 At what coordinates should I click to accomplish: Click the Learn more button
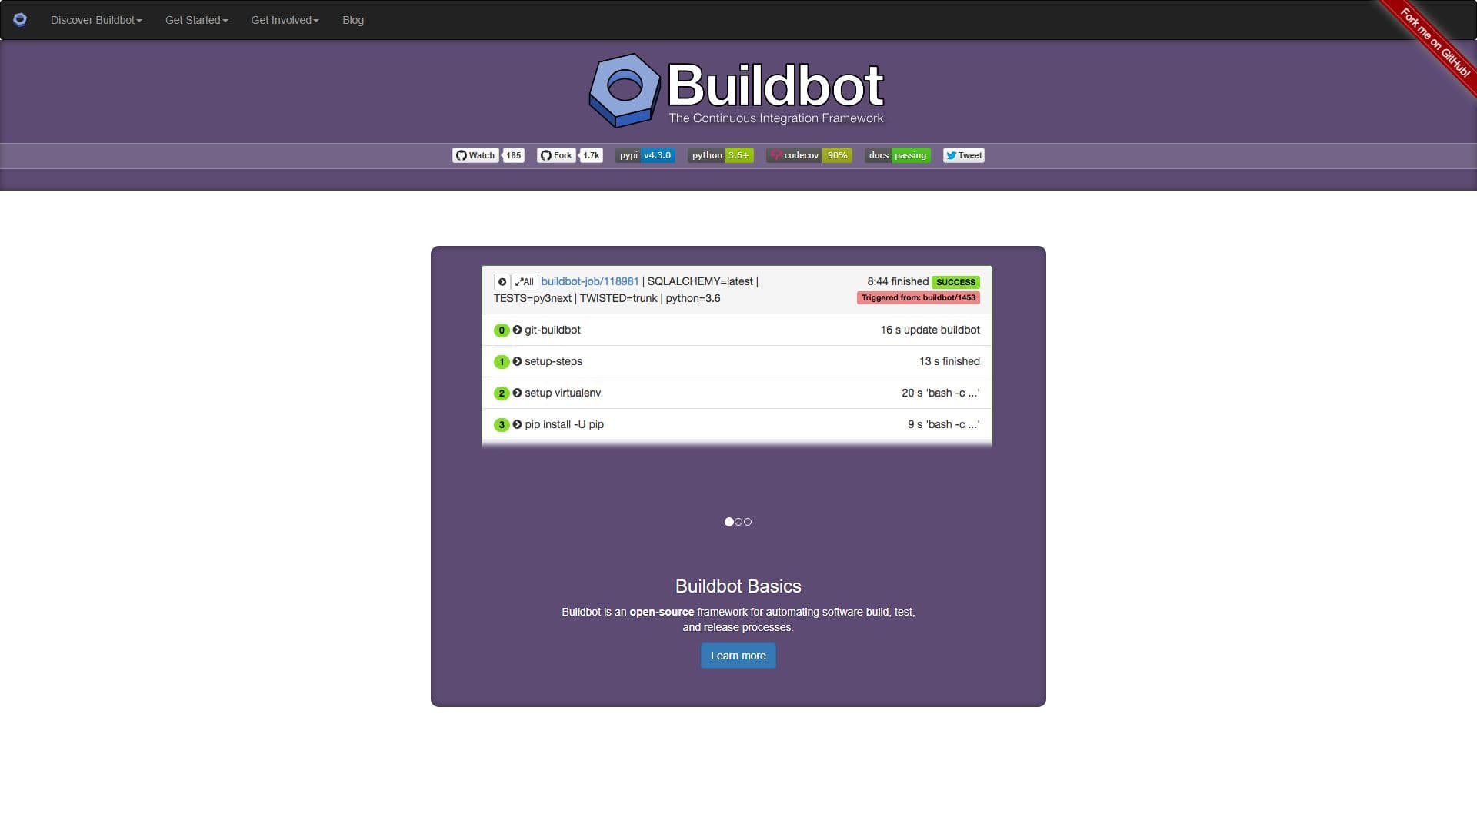point(738,656)
